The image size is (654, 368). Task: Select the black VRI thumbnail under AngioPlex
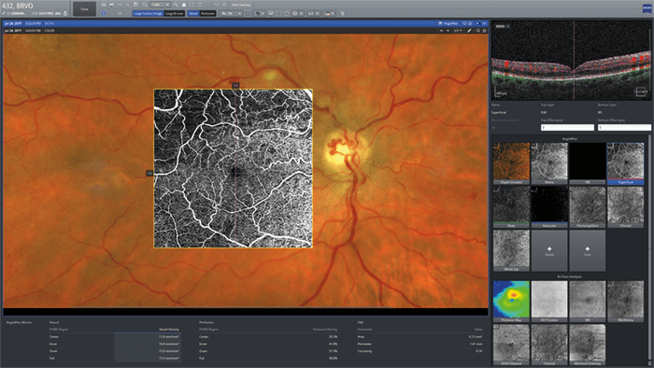pyautogui.click(x=588, y=163)
